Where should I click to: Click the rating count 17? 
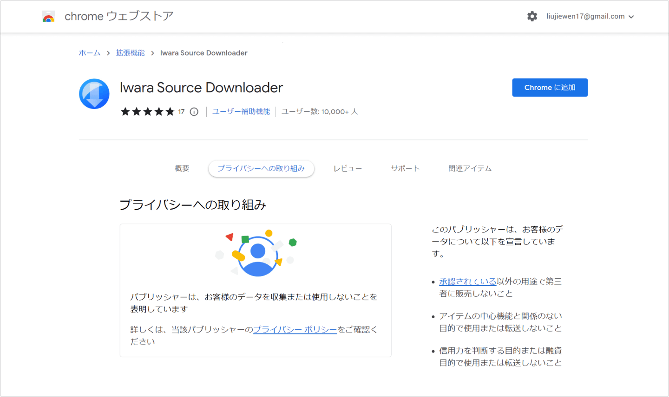click(181, 112)
